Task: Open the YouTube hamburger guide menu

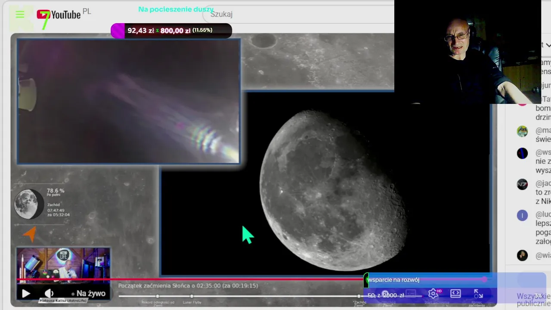Action: pyautogui.click(x=20, y=15)
